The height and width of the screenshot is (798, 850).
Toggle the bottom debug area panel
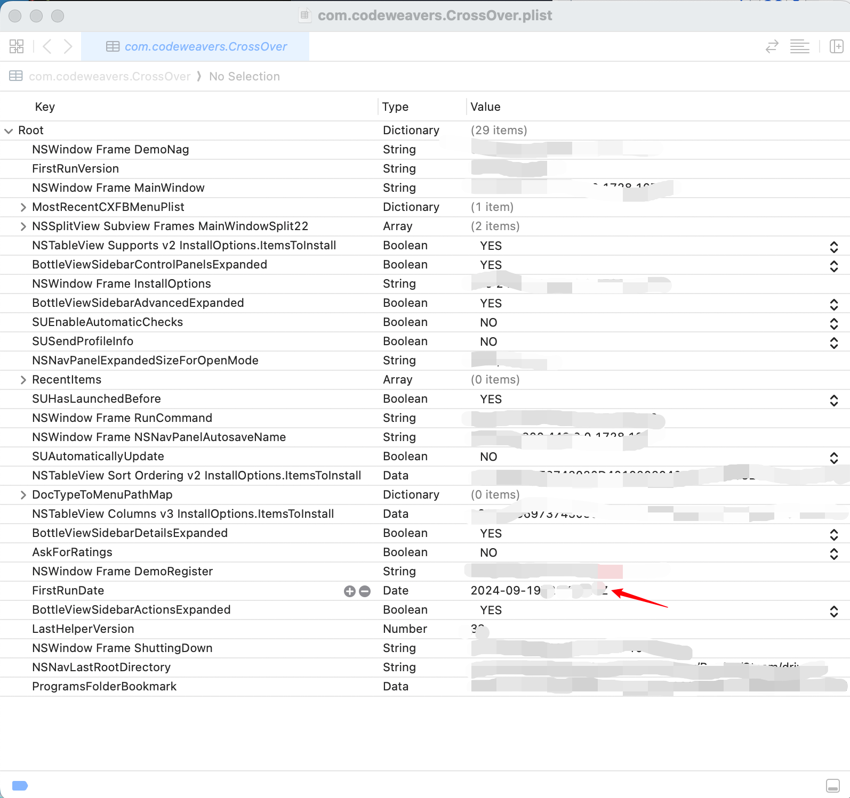click(x=832, y=785)
